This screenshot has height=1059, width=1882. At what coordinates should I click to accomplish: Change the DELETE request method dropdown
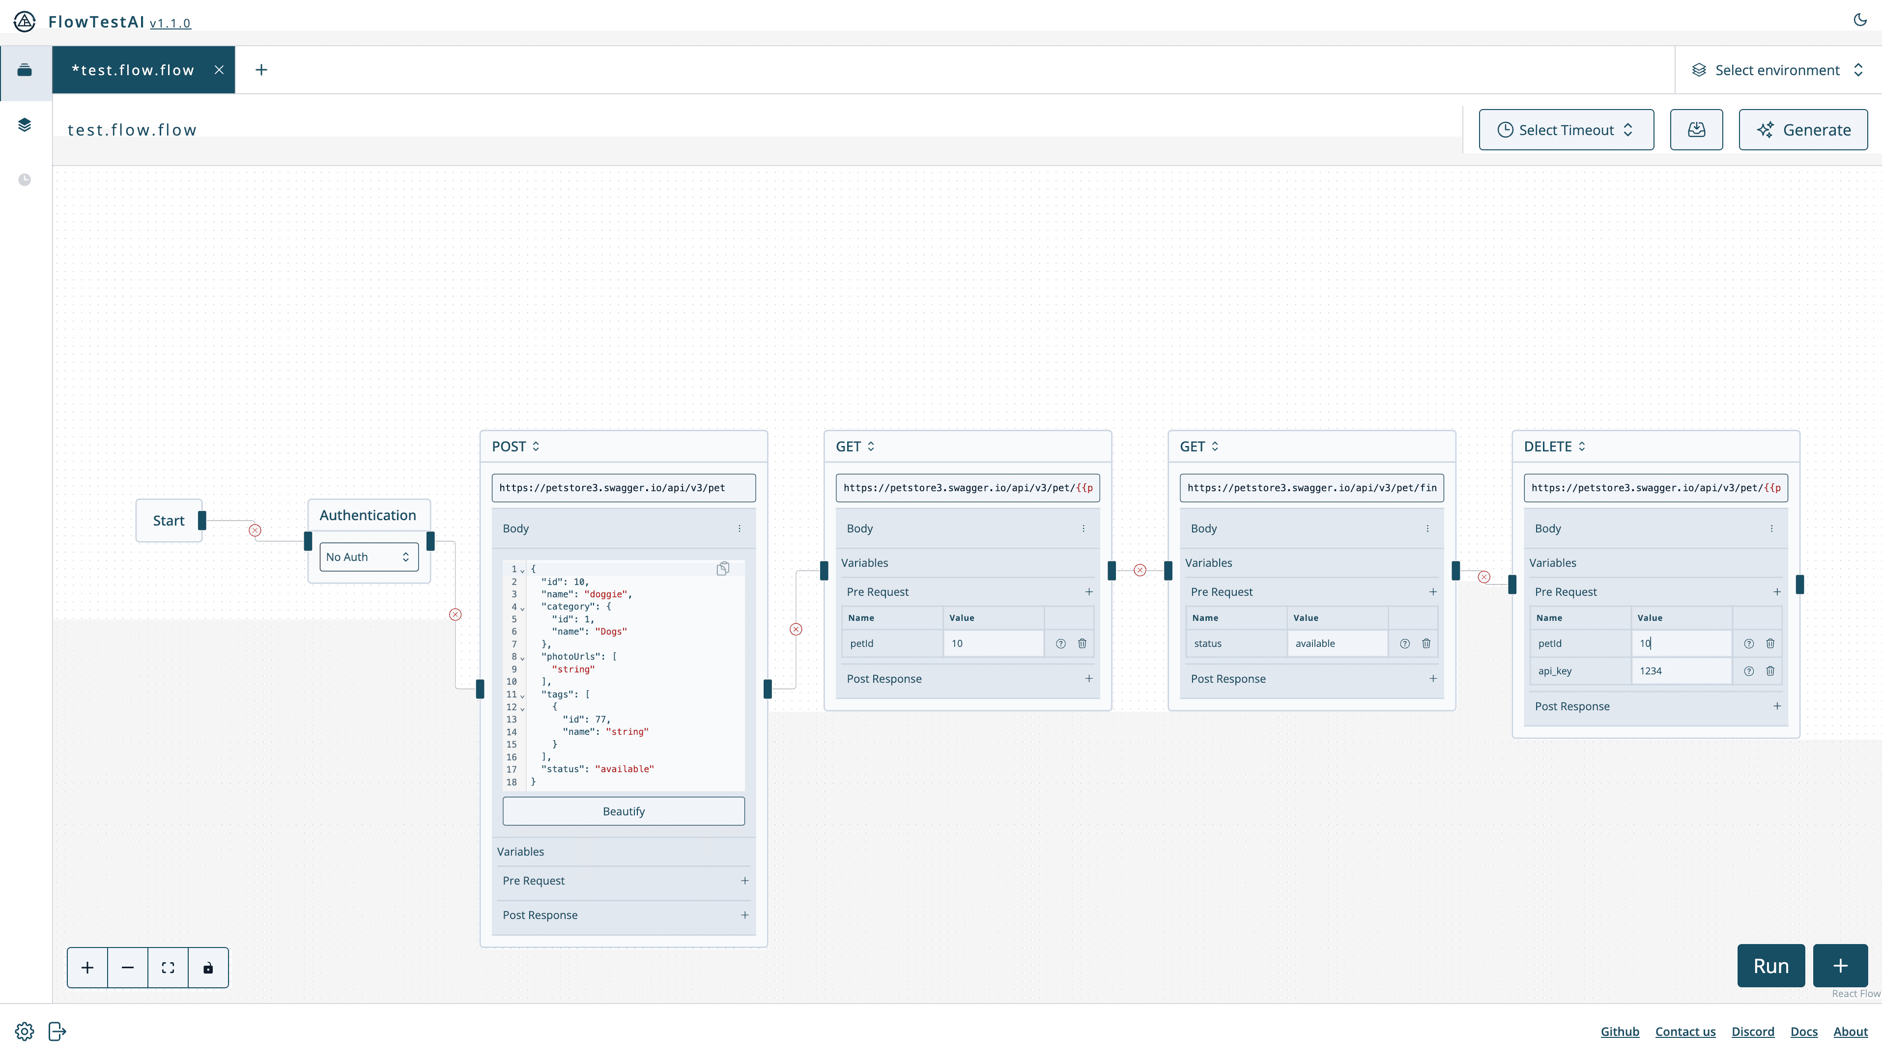click(x=1555, y=446)
